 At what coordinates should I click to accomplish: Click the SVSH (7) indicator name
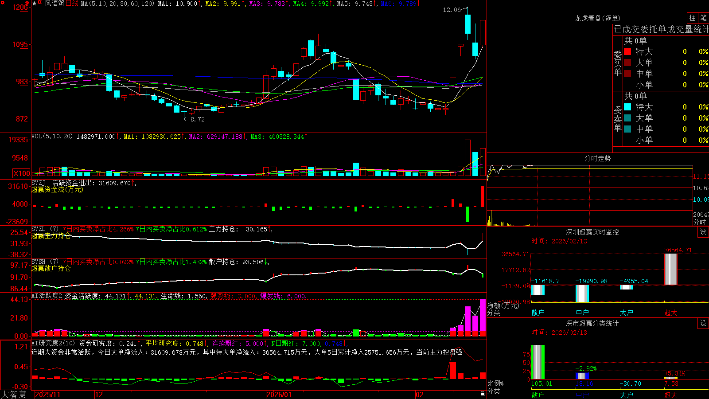(45, 262)
